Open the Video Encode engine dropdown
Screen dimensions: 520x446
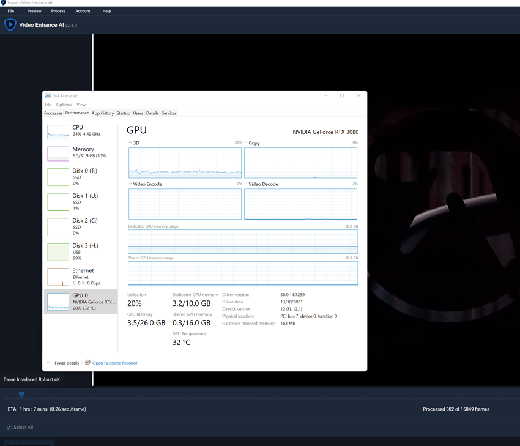[x=130, y=184]
